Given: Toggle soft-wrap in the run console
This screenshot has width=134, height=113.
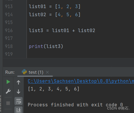Looking at the screenshot, I should [18, 101].
